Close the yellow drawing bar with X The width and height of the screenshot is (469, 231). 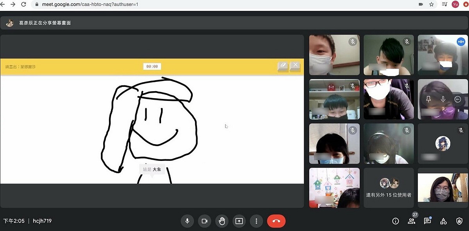[x=295, y=66]
